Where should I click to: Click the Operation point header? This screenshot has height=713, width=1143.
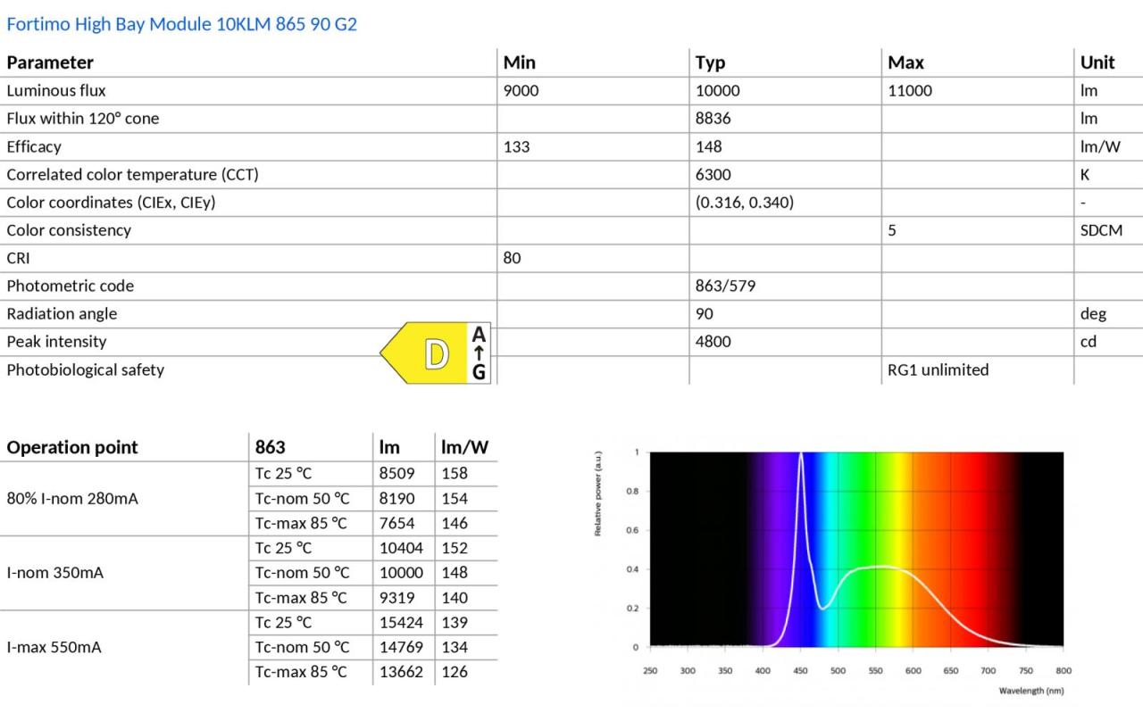72,447
